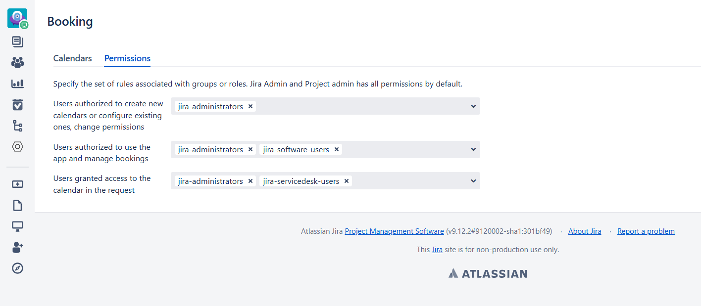Click the hexagon icon in sidebar
701x306 pixels.
(17, 147)
